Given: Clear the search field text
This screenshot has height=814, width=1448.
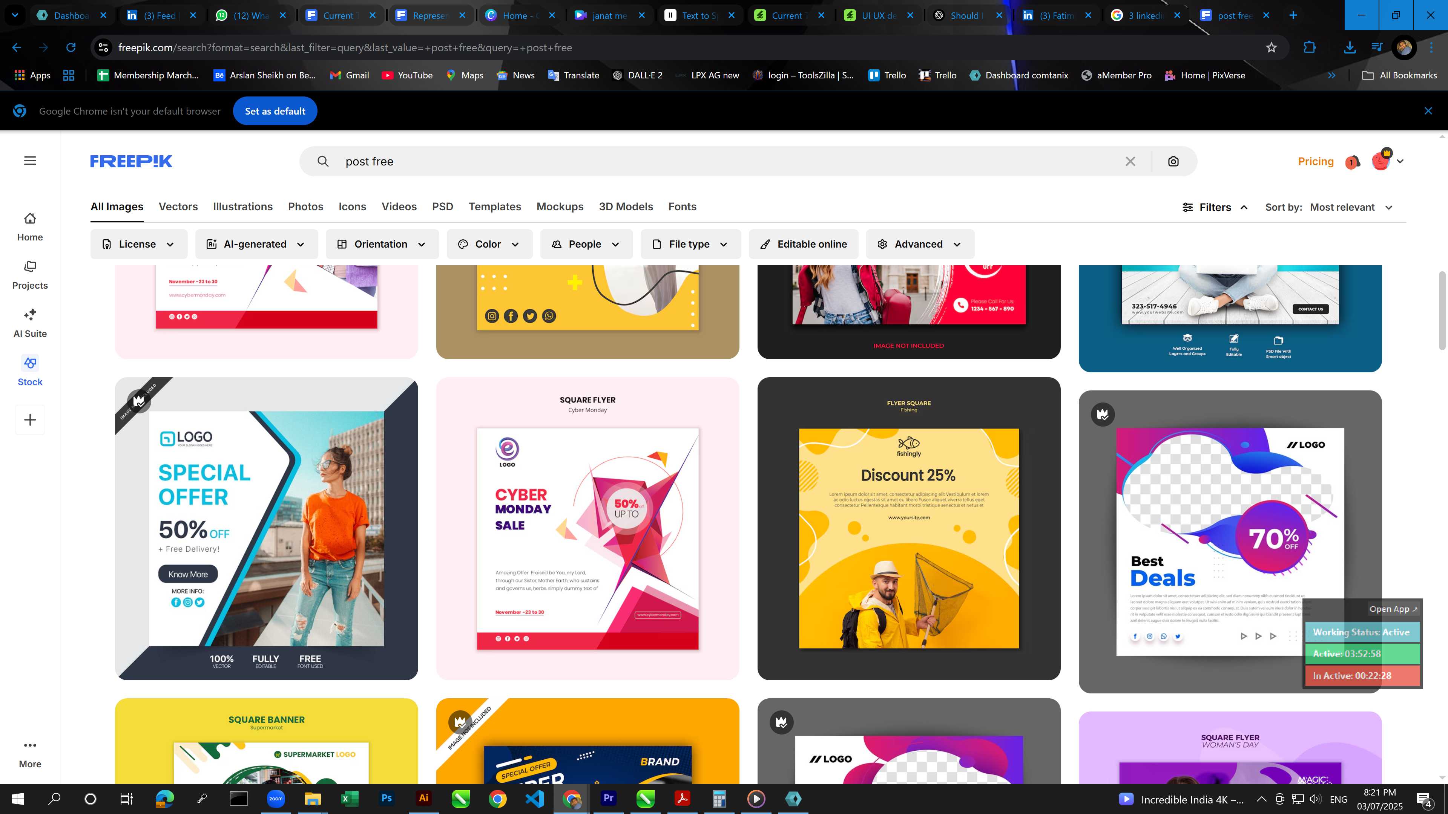Looking at the screenshot, I should pyautogui.click(x=1130, y=161).
